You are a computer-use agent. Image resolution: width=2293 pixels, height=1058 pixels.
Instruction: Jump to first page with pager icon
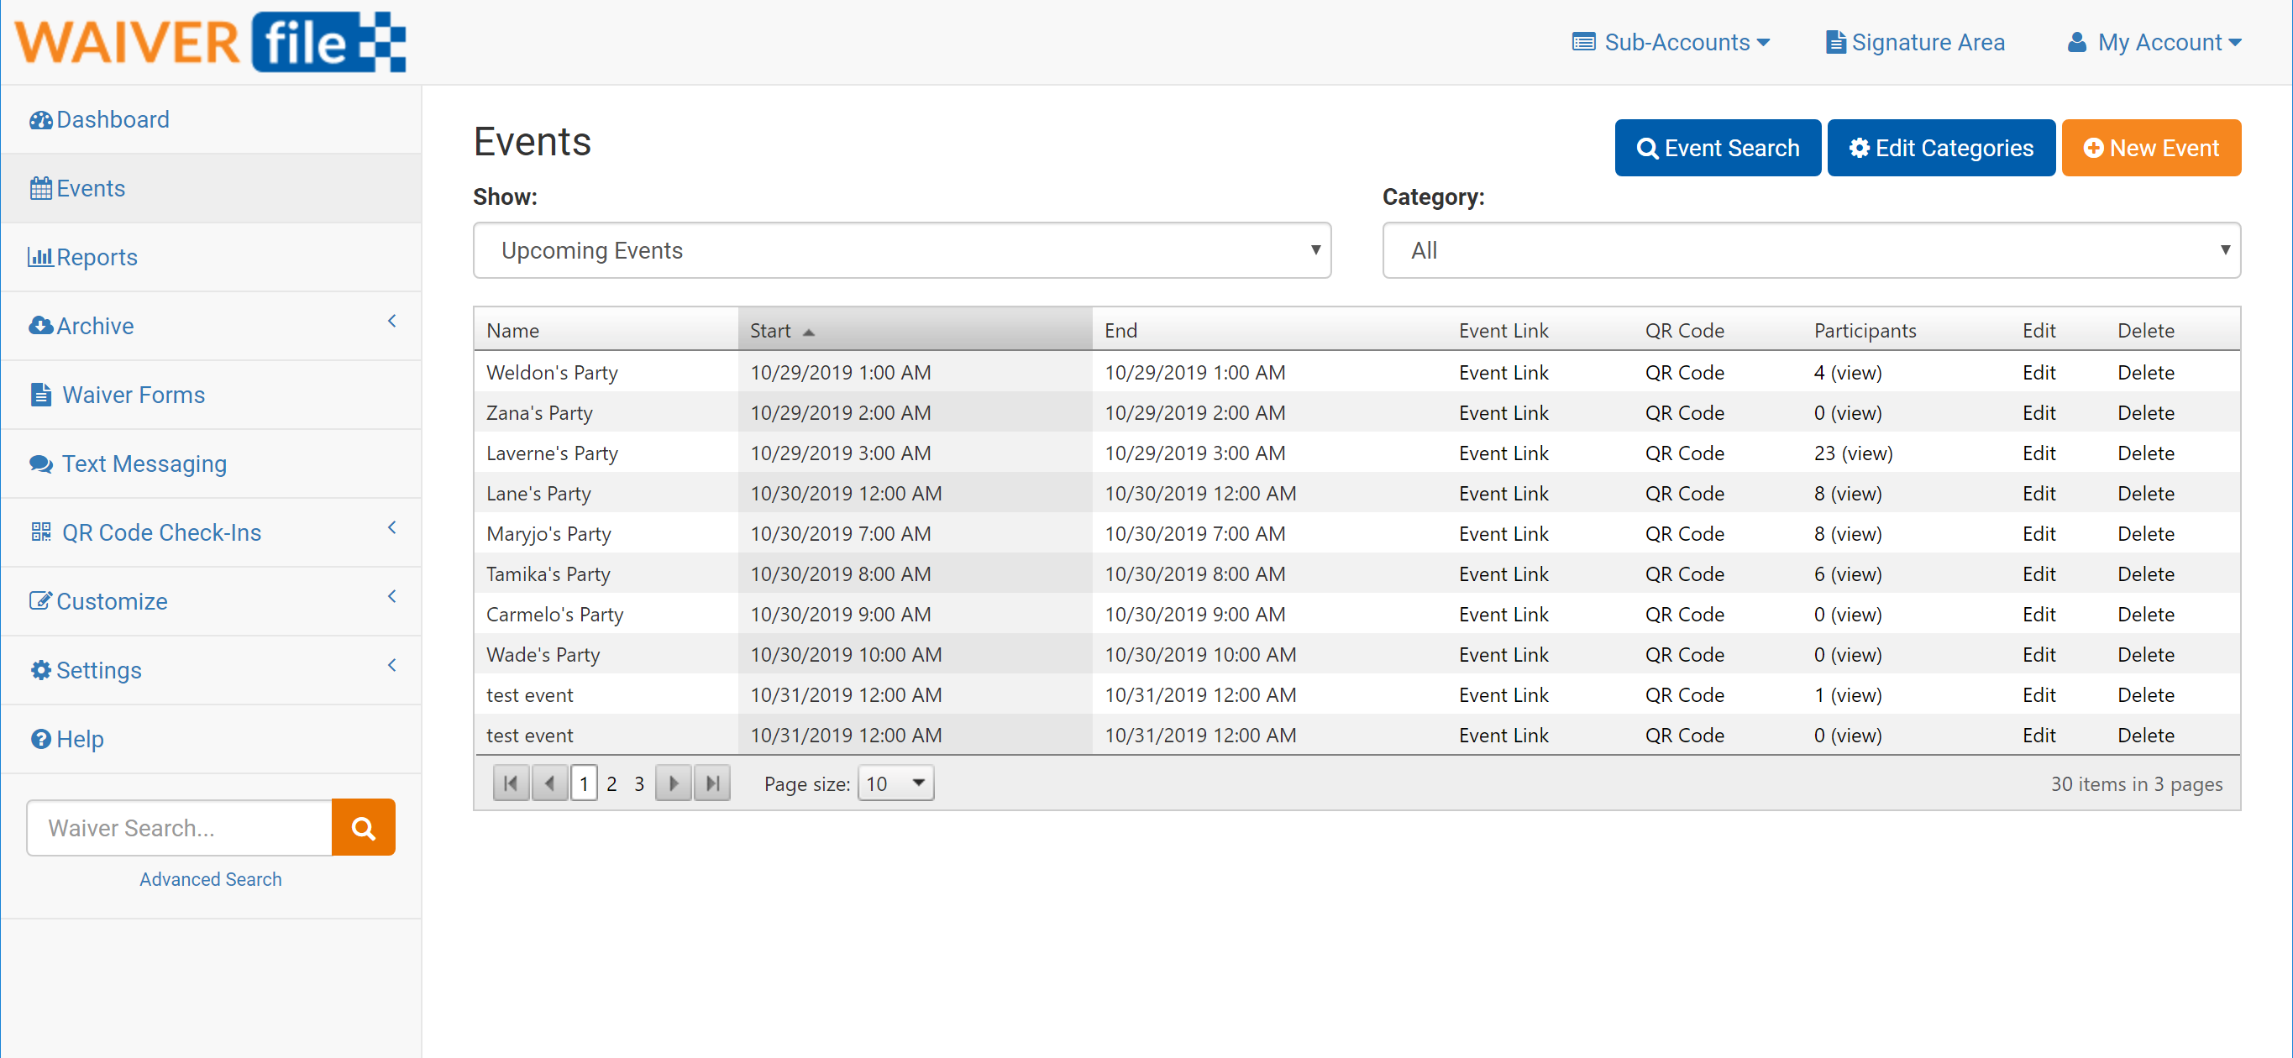pos(511,783)
